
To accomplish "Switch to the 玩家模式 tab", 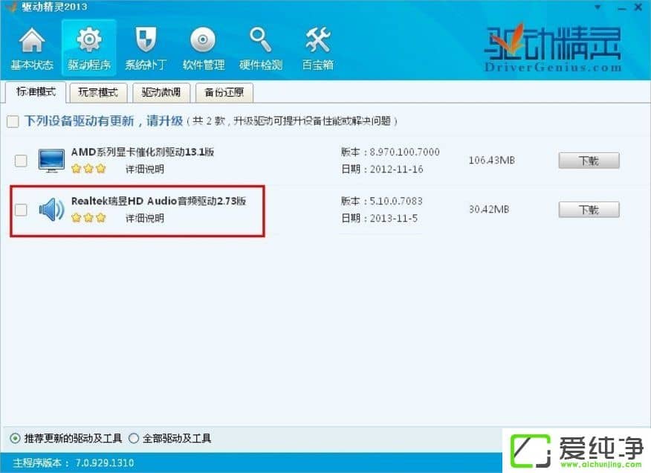I will (x=98, y=92).
